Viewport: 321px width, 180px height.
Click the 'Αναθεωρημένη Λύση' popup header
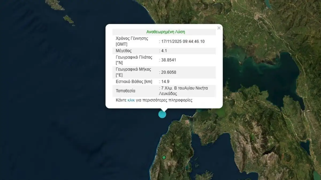click(x=166, y=32)
